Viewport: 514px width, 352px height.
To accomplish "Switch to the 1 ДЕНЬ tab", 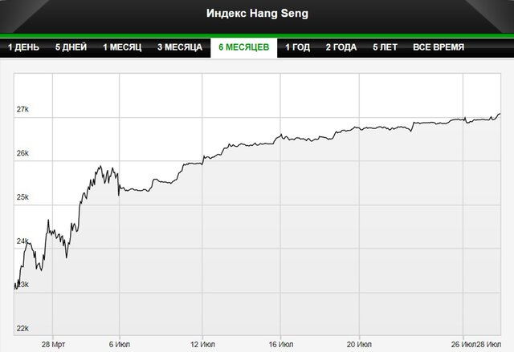I will pos(23,47).
